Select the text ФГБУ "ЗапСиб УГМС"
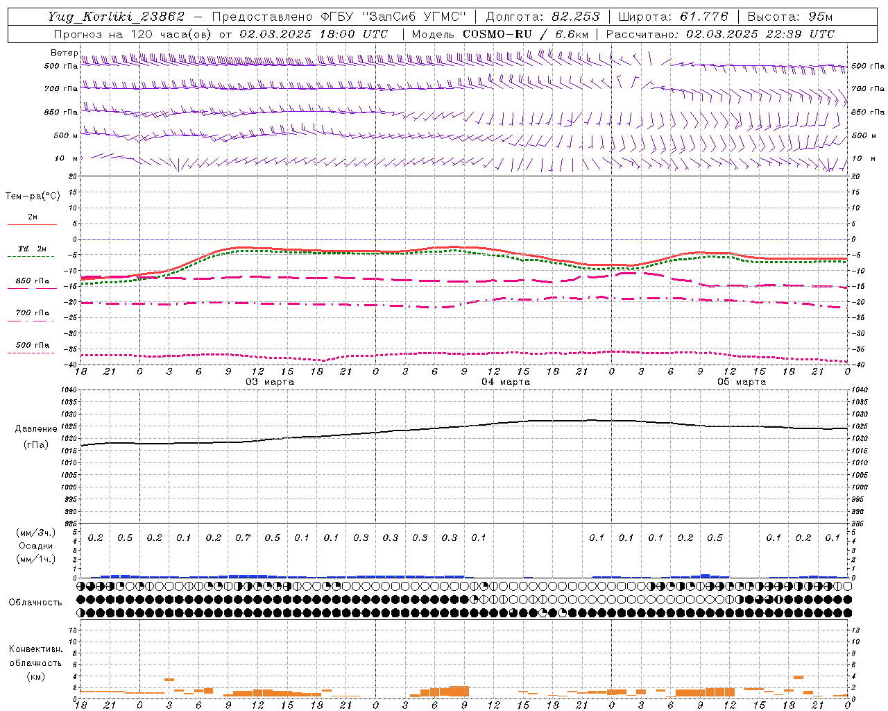 [394, 17]
